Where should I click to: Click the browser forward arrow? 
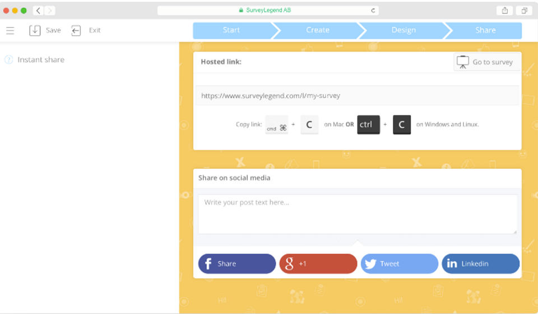click(50, 11)
